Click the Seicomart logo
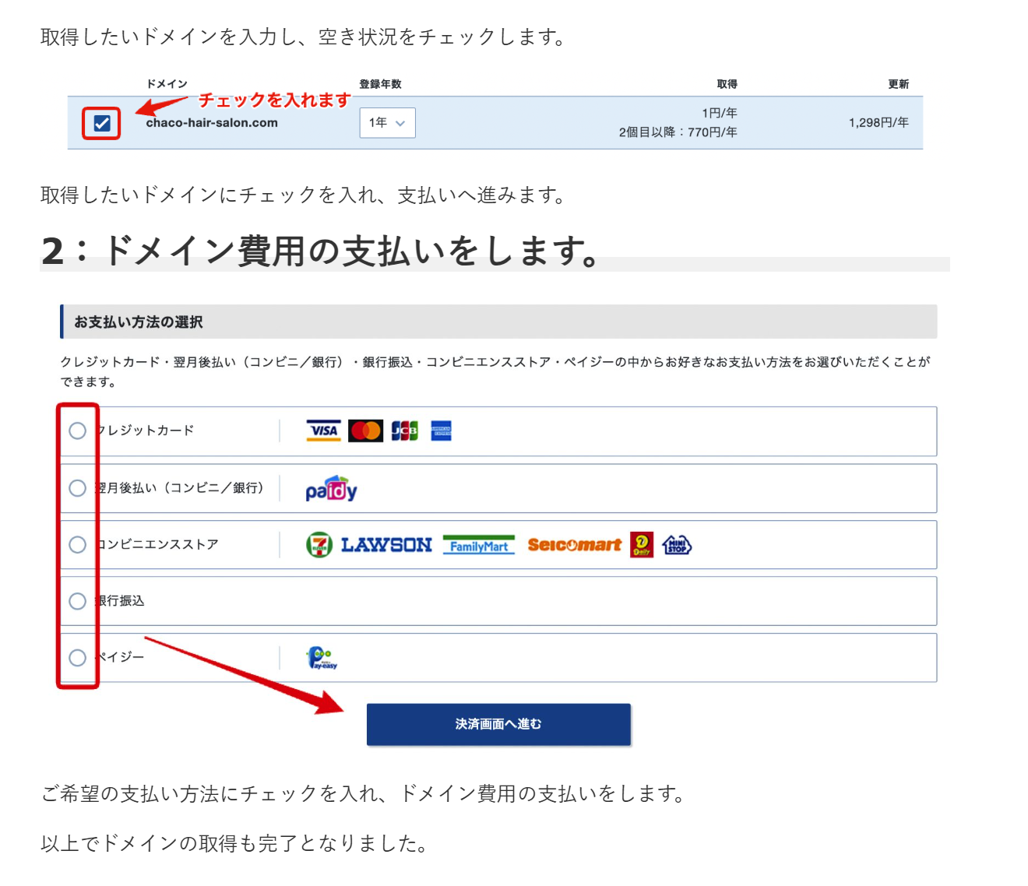This screenshot has width=1028, height=886. pyautogui.click(x=575, y=545)
